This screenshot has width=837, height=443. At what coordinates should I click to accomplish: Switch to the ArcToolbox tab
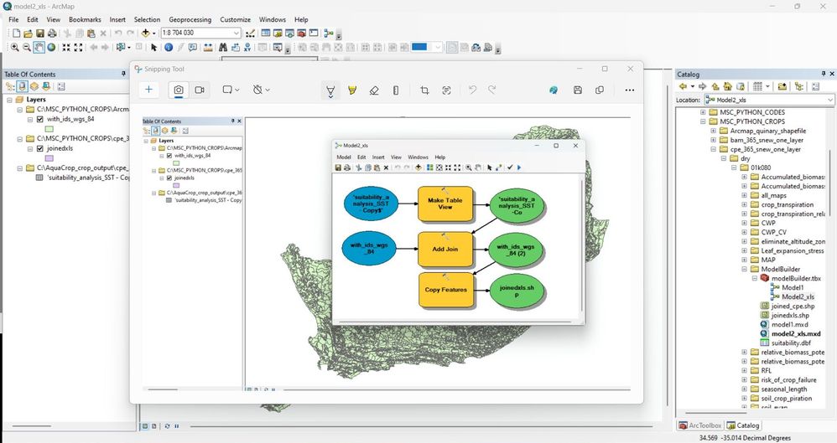pyautogui.click(x=700, y=425)
